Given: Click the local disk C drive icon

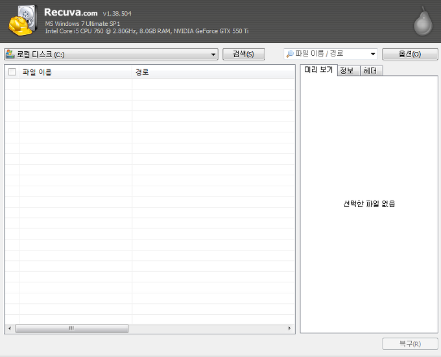Looking at the screenshot, I should (10, 54).
